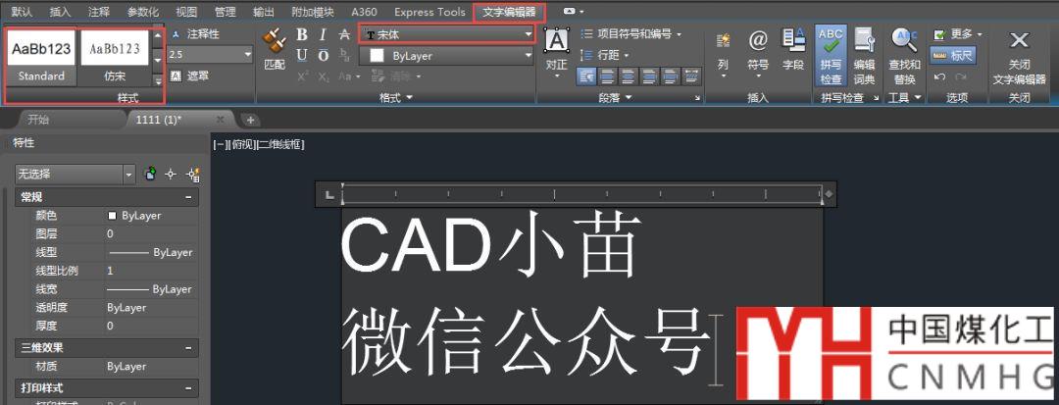The image size is (1059, 405).
Task: Open the Line Spacing (行距) menu
Action: click(604, 55)
